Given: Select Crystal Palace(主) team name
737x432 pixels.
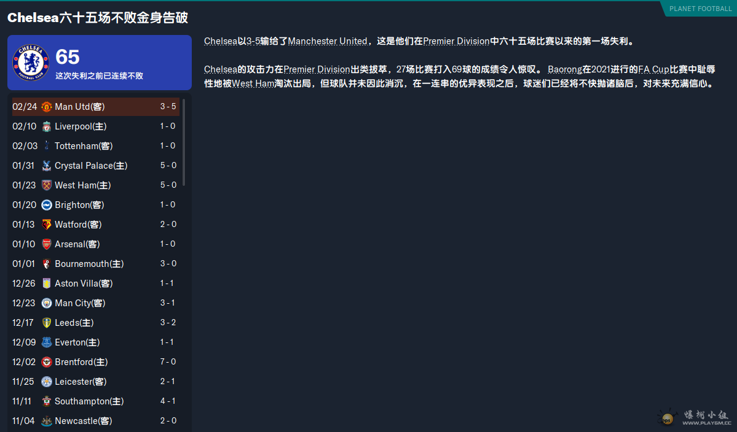Looking at the screenshot, I should coord(91,166).
